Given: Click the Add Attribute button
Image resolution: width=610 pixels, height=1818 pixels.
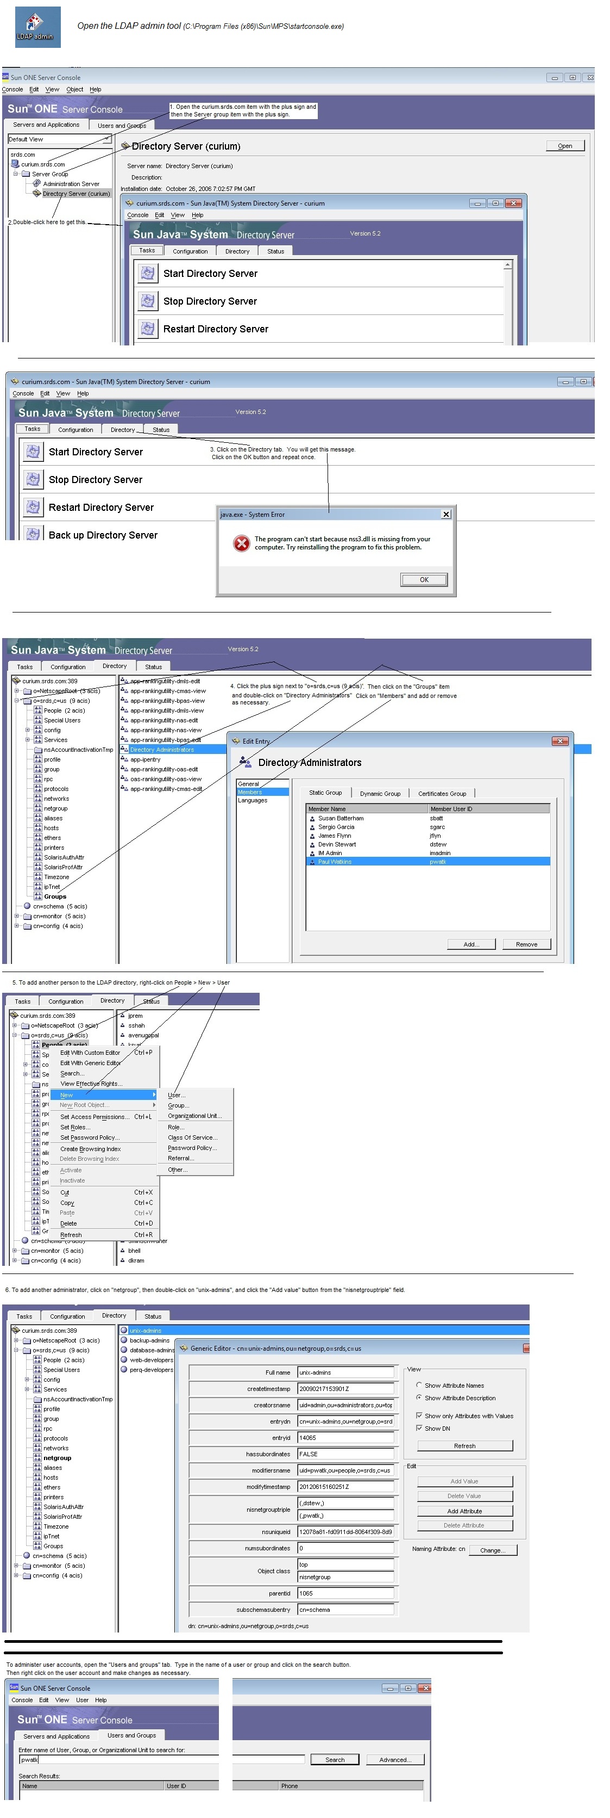Looking at the screenshot, I should (x=464, y=1511).
